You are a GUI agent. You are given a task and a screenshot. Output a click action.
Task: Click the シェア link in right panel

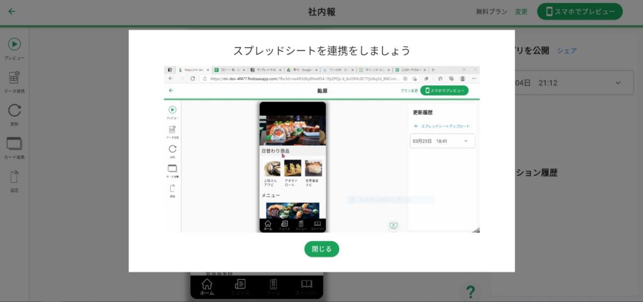click(x=566, y=51)
